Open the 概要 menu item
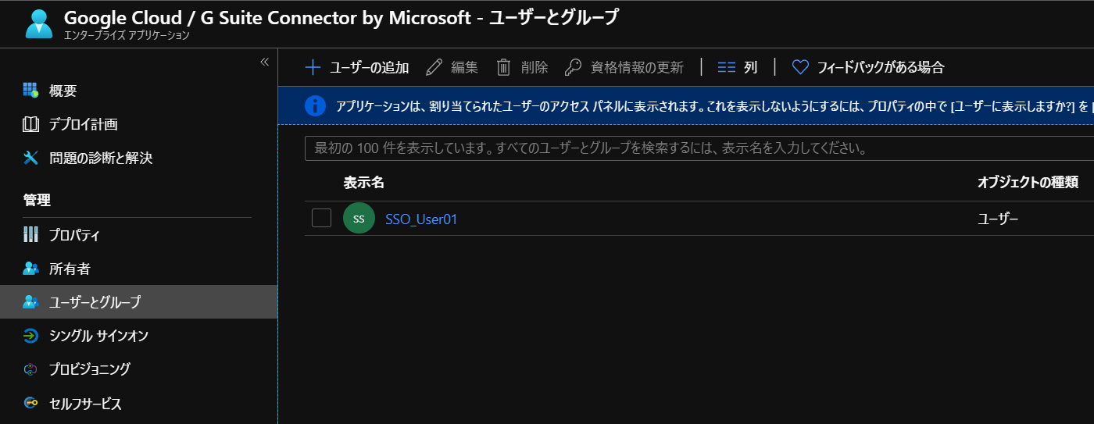 point(63,91)
